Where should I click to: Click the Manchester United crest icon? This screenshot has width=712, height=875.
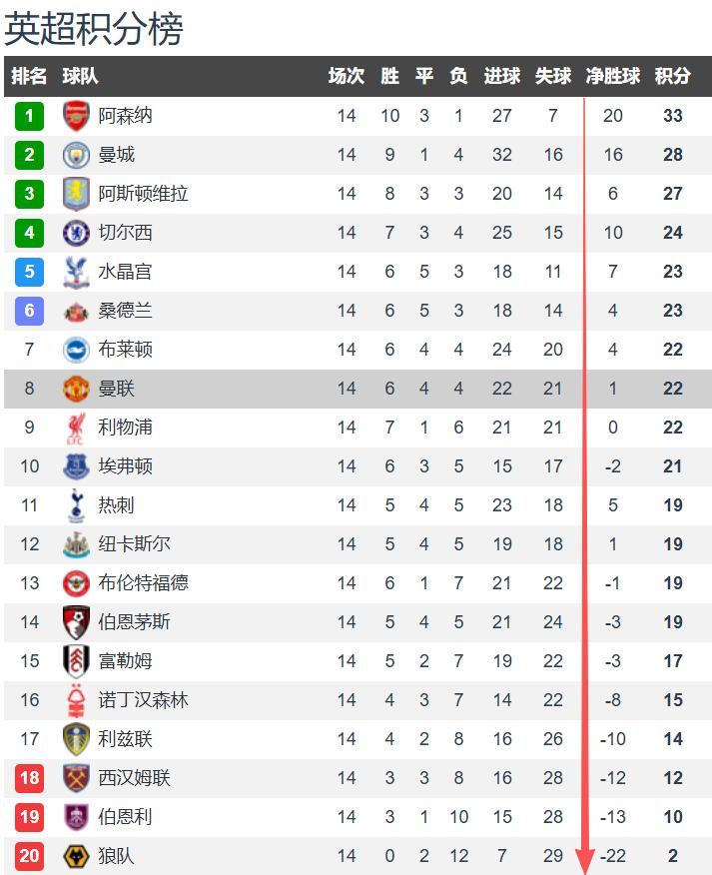pyautogui.click(x=77, y=389)
